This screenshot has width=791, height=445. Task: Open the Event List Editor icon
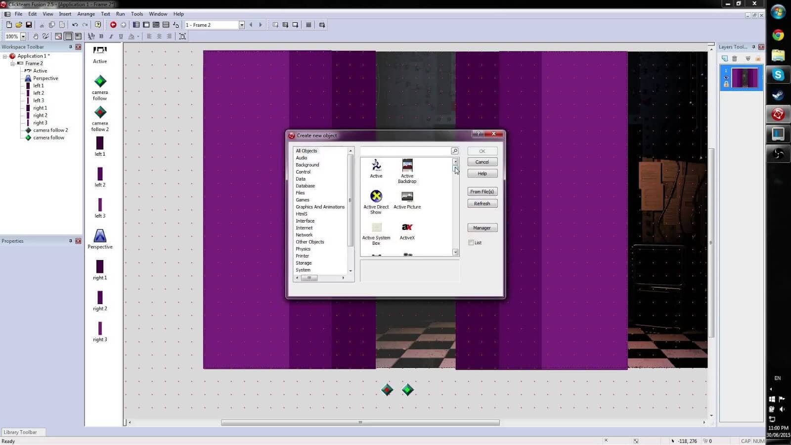[166, 25]
